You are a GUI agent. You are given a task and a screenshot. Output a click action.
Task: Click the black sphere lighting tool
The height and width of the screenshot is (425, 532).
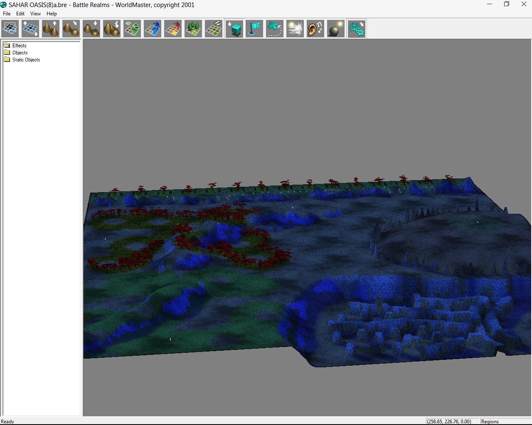pyautogui.click(x=336, y=29)
